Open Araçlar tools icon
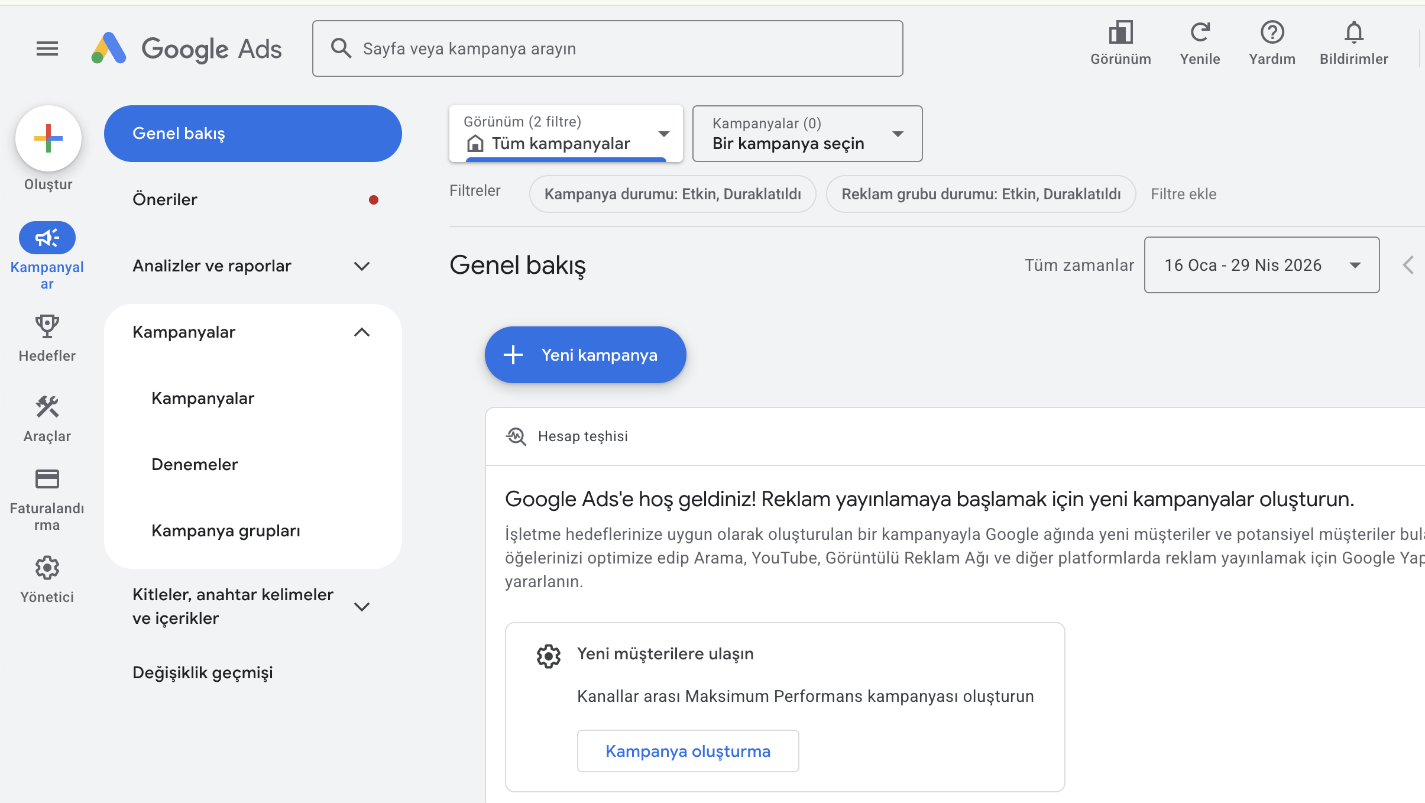This screenshot has width=1425, height=803. click(47, 407)
